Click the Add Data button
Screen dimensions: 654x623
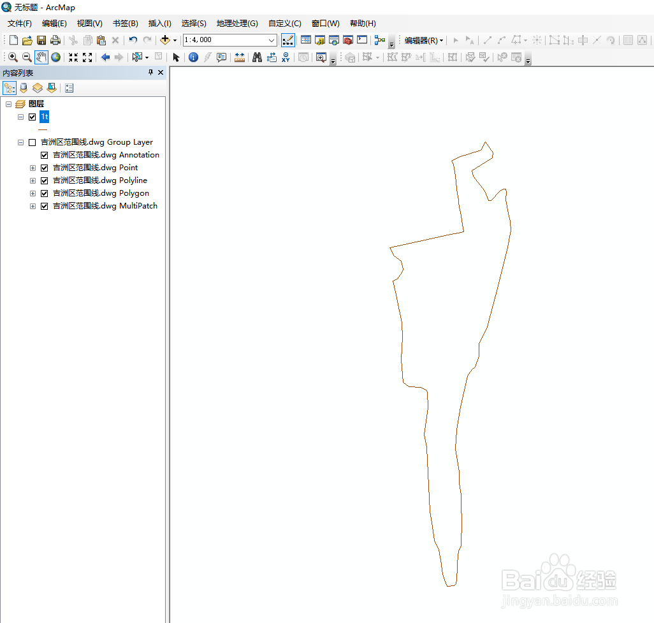coord(165,40)
